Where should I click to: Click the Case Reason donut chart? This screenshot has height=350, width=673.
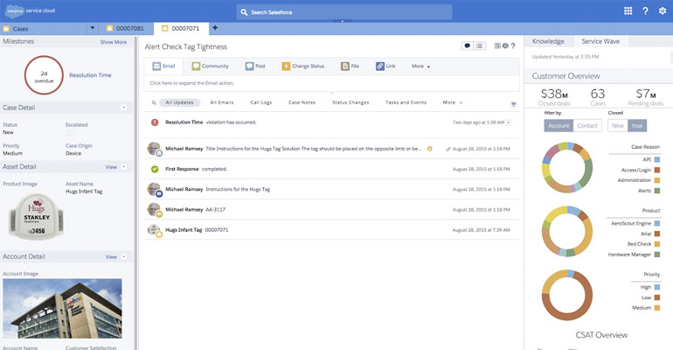point(567,167)
